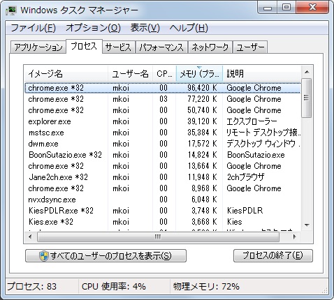The image size is (334, 300).
Task: Click the vertical scrollbar down arrow
Action: tap(307, 225)
